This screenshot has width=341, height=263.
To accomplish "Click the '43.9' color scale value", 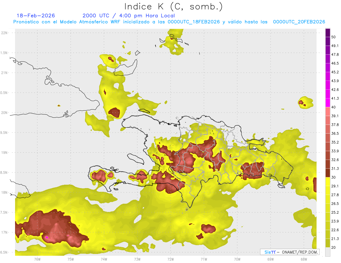I will [335, 81].
